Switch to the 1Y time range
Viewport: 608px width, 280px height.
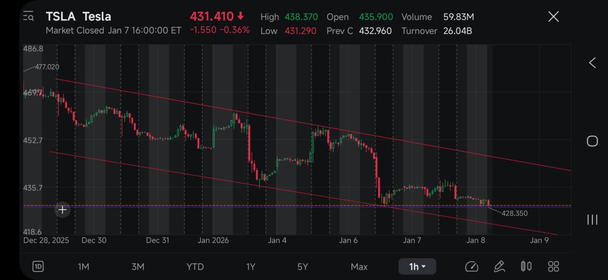tap(251, 267)
